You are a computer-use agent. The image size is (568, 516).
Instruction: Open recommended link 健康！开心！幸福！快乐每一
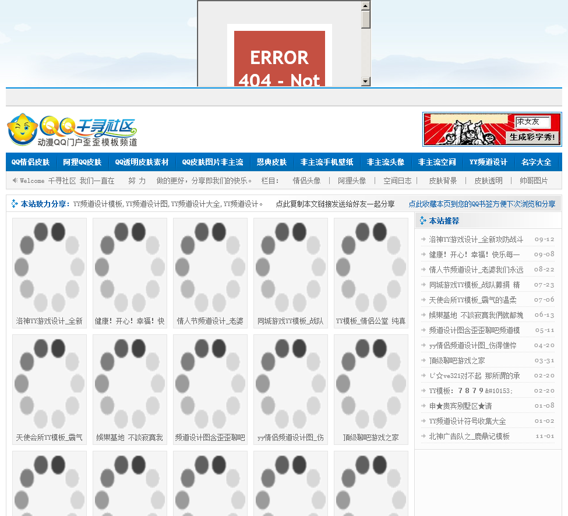tap(474, 255)
